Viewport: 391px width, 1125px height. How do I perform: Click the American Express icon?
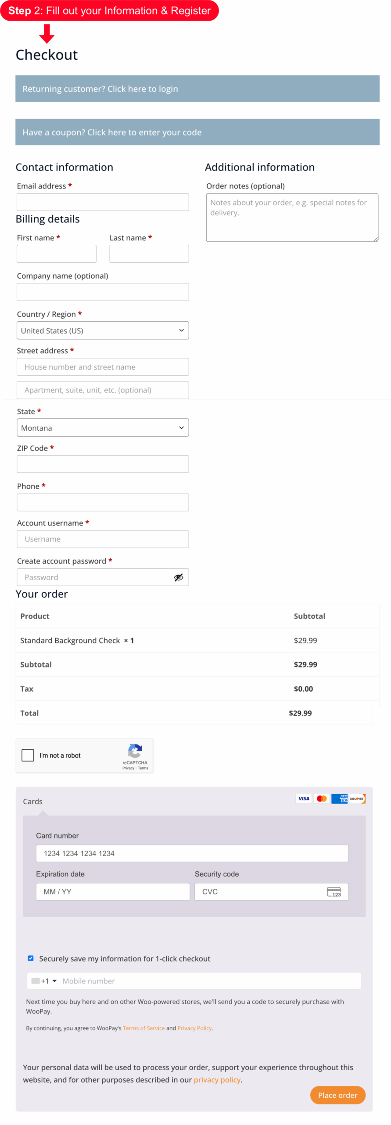click(339, 798)
